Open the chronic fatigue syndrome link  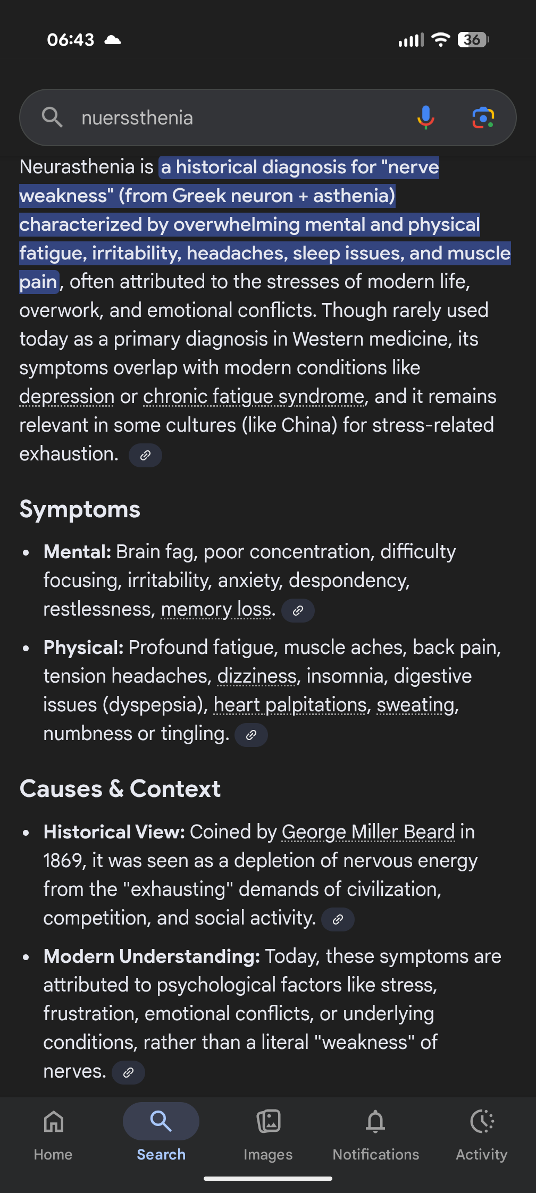(x=254, y=397)
